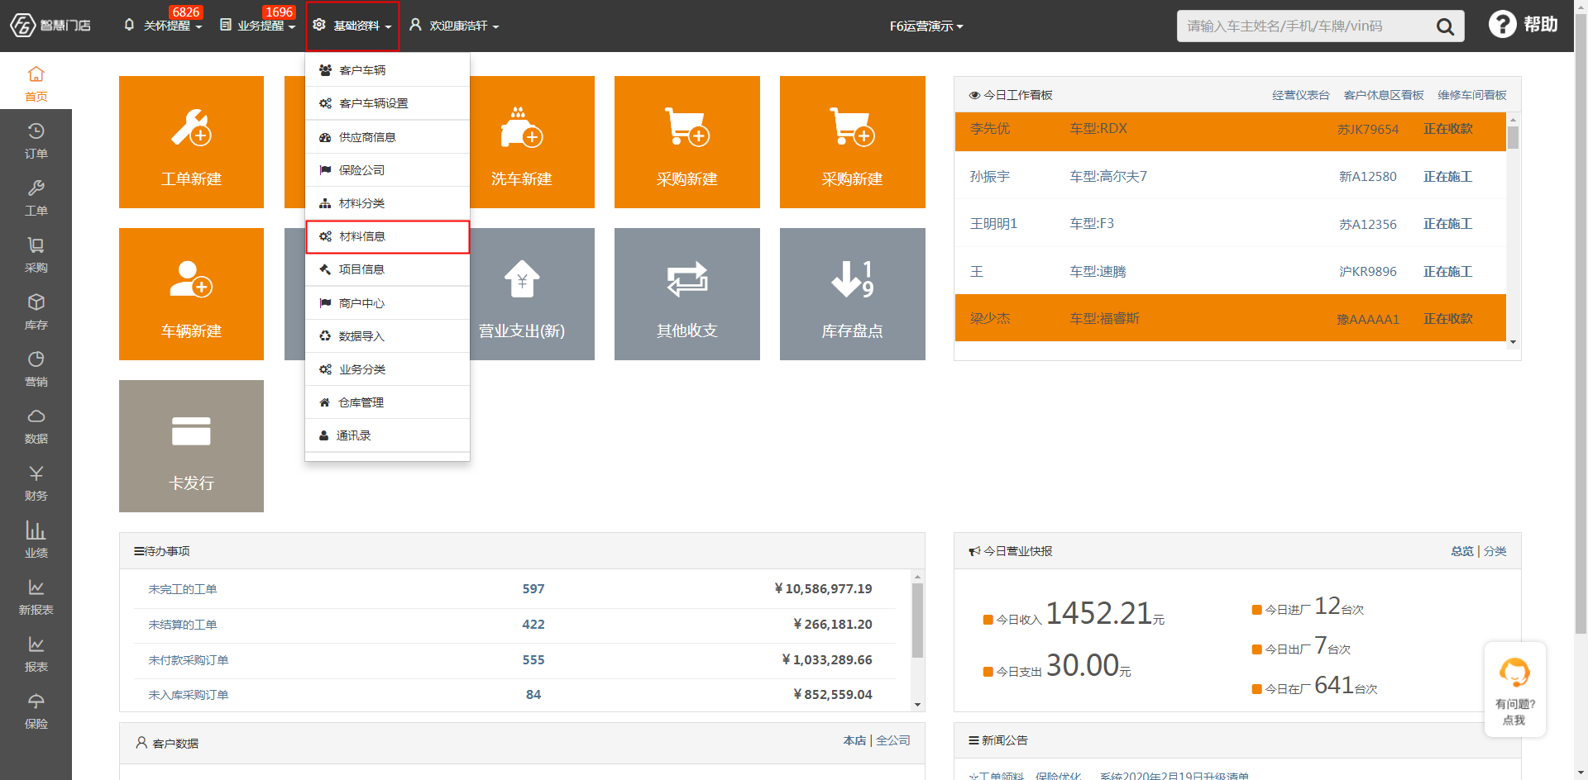Click the 智慧门店 logo

pos(50,26)
